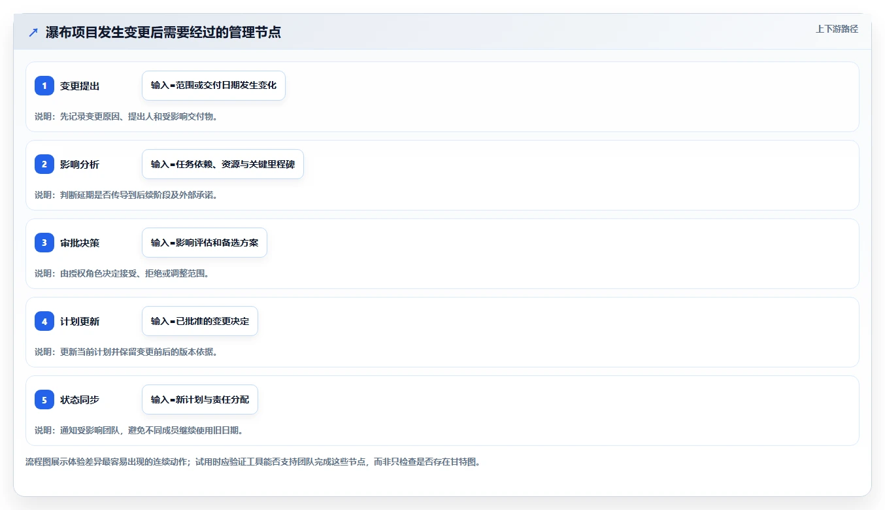Click the 计划更新 step title

[80, 321]
